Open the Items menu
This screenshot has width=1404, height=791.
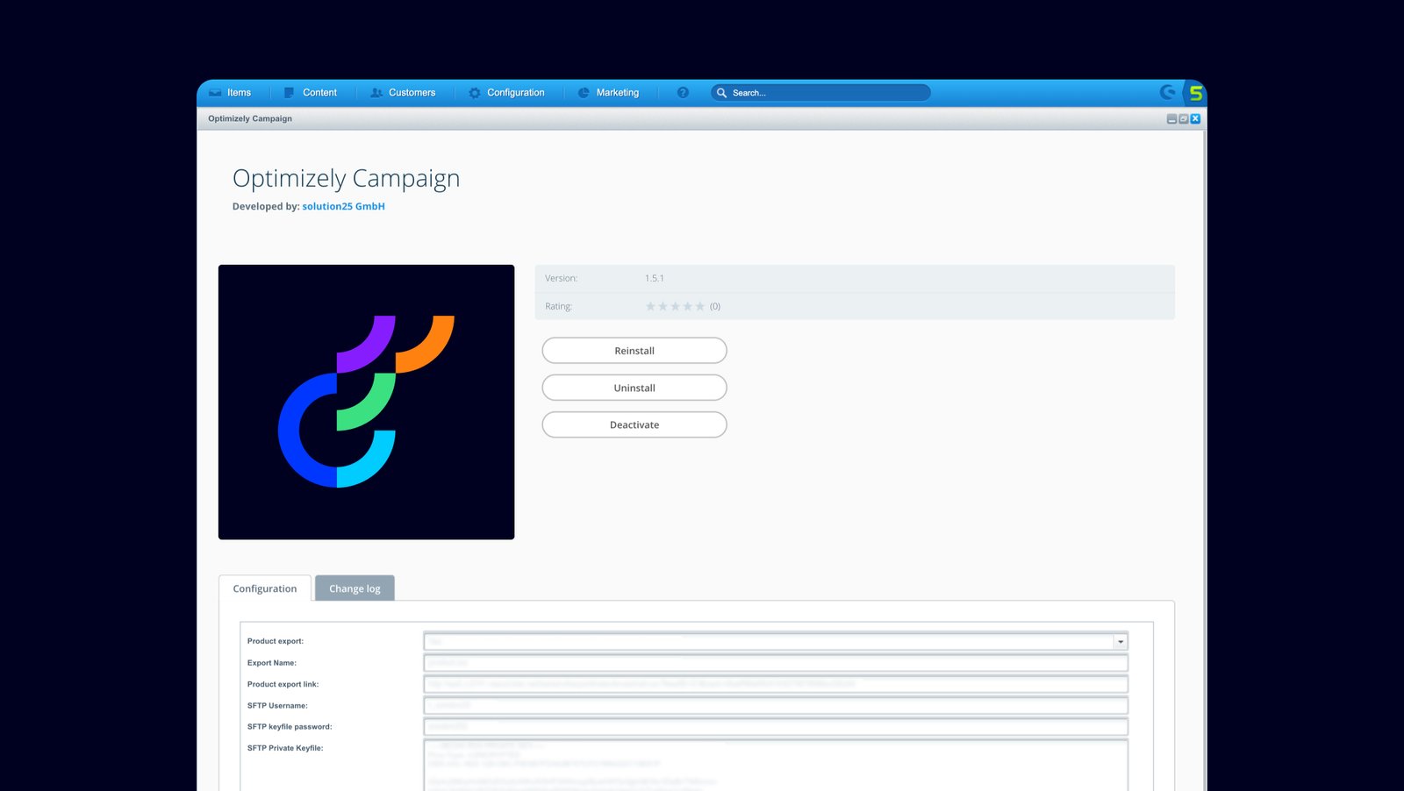pos(231,93)
